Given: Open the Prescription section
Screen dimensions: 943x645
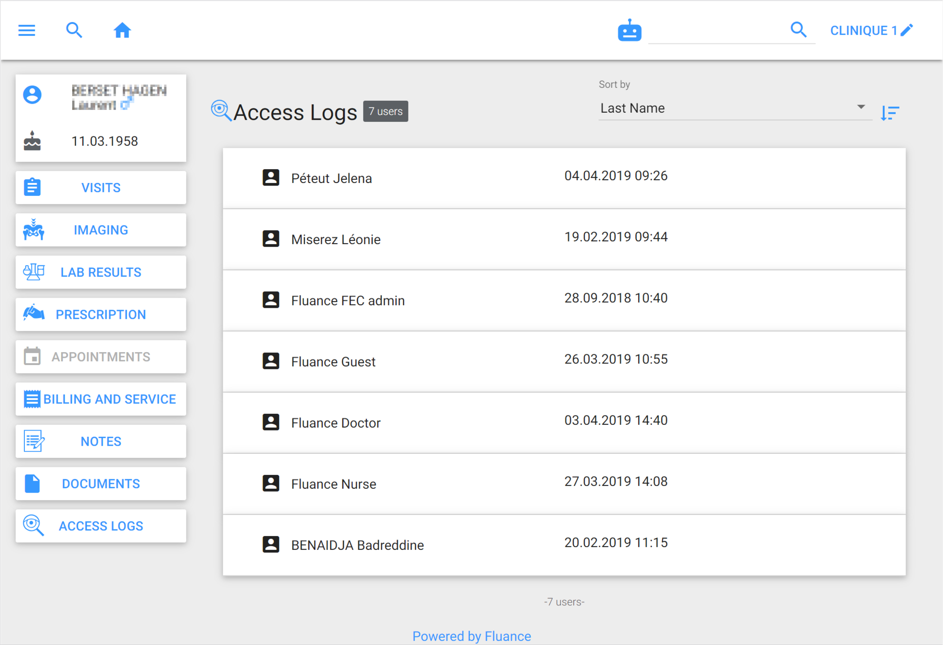Looking at the screenshot, I should (x=101, y=314).
